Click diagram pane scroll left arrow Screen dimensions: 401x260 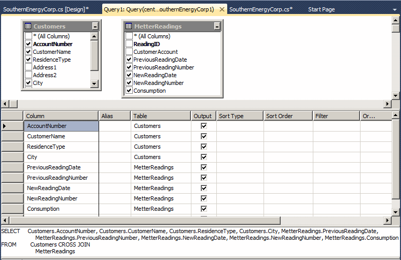tap(5, 104)
